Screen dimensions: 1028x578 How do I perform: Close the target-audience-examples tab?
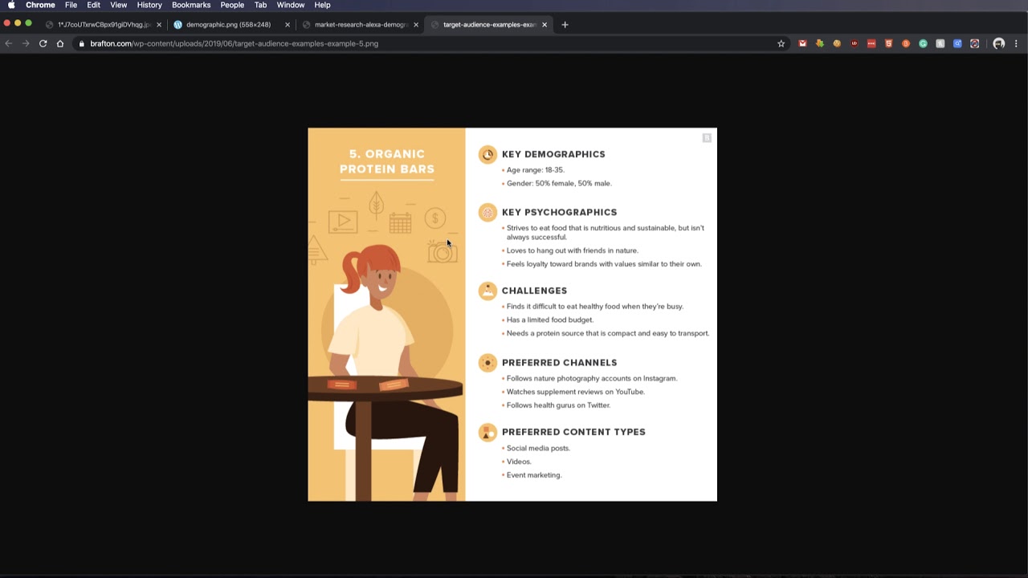pyautogui.click(x=545, y=25)
